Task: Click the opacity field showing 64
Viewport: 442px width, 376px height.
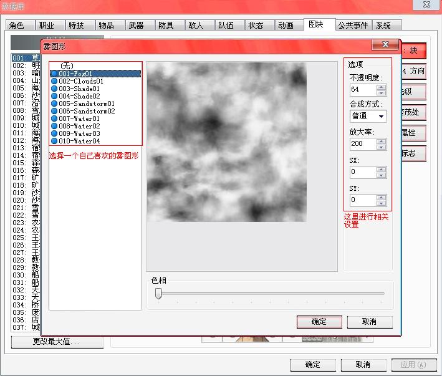Action: 363,90
